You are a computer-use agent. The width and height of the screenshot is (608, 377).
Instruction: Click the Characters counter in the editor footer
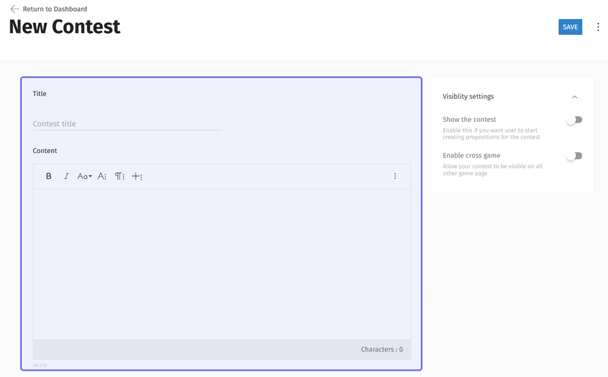[382, 350]
